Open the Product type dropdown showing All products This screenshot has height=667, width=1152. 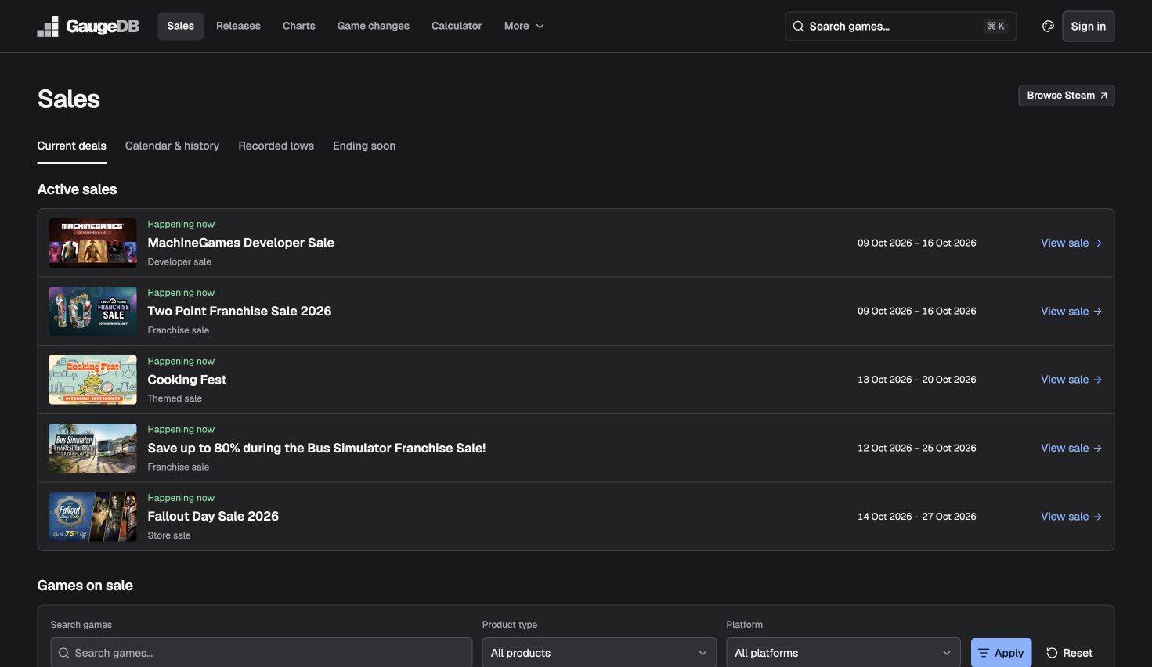coord(599,653)
